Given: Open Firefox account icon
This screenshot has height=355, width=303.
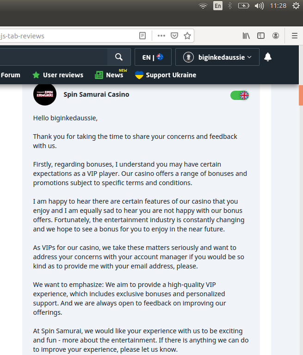Looking at the screenshot, I should pyautogui.click(x=276, y=36).
